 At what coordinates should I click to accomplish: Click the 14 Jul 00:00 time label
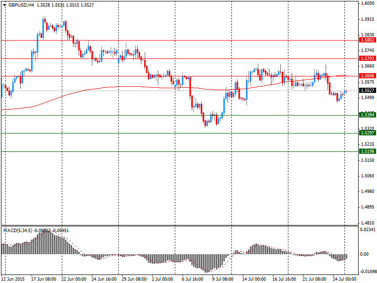pos(254,279)
